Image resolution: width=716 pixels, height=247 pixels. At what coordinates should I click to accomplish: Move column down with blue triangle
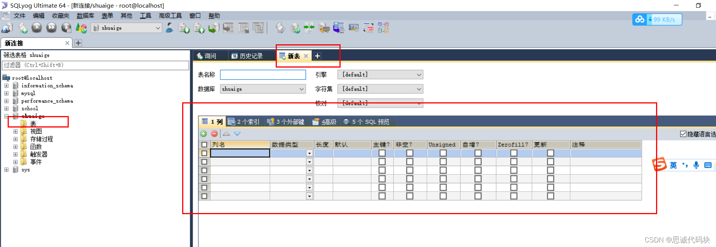pyautogui.click(x=237, y=134)
